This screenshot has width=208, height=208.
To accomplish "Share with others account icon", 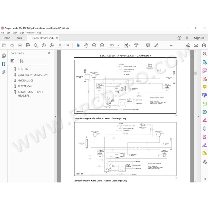I will [x=204, y=45].
